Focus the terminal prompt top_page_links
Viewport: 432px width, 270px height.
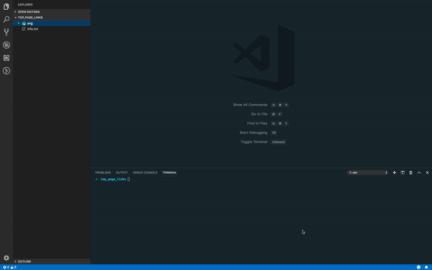coord(113,179)
